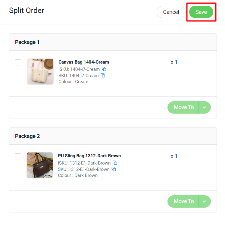Click the PU Sling Bag 1312-Dark Brown name

[89, 156]
